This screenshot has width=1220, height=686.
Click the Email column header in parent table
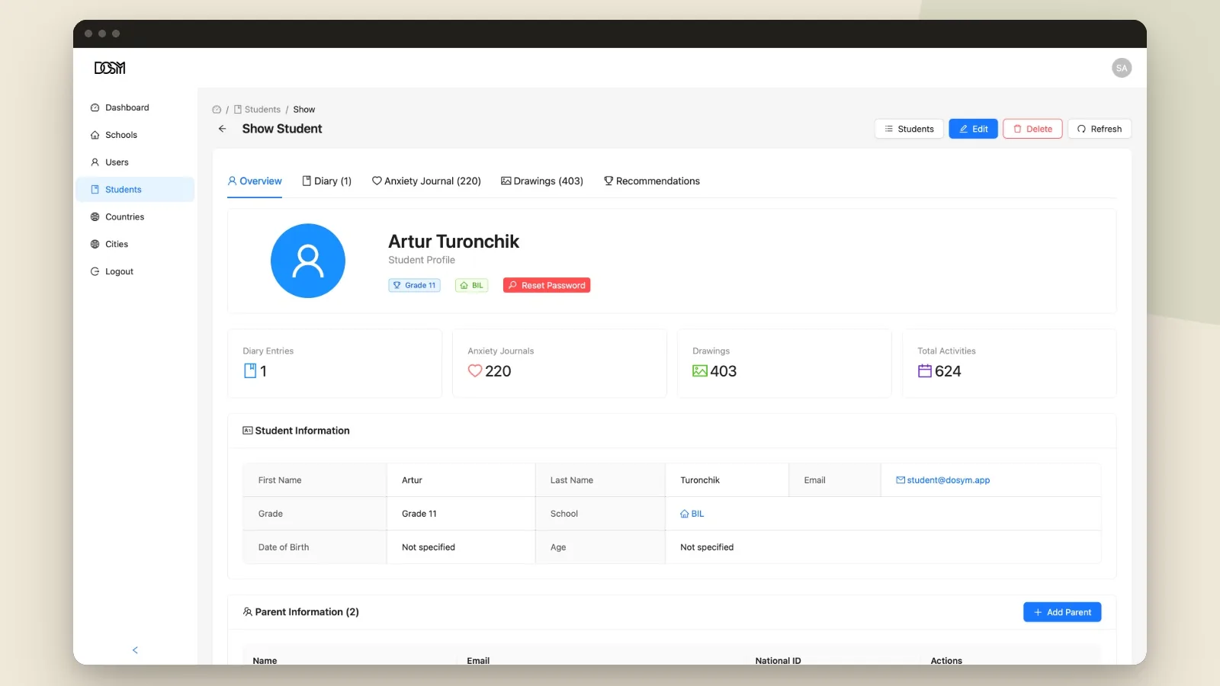pyautogui.click(x=478, y=661)
